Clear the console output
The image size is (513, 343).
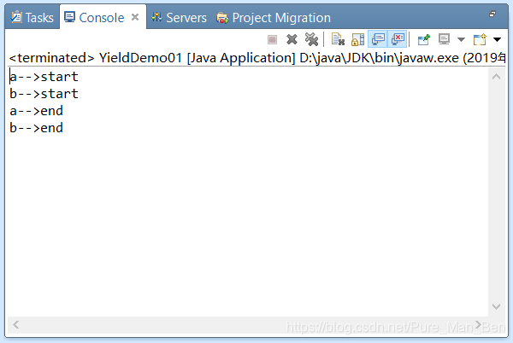[338, 39]
